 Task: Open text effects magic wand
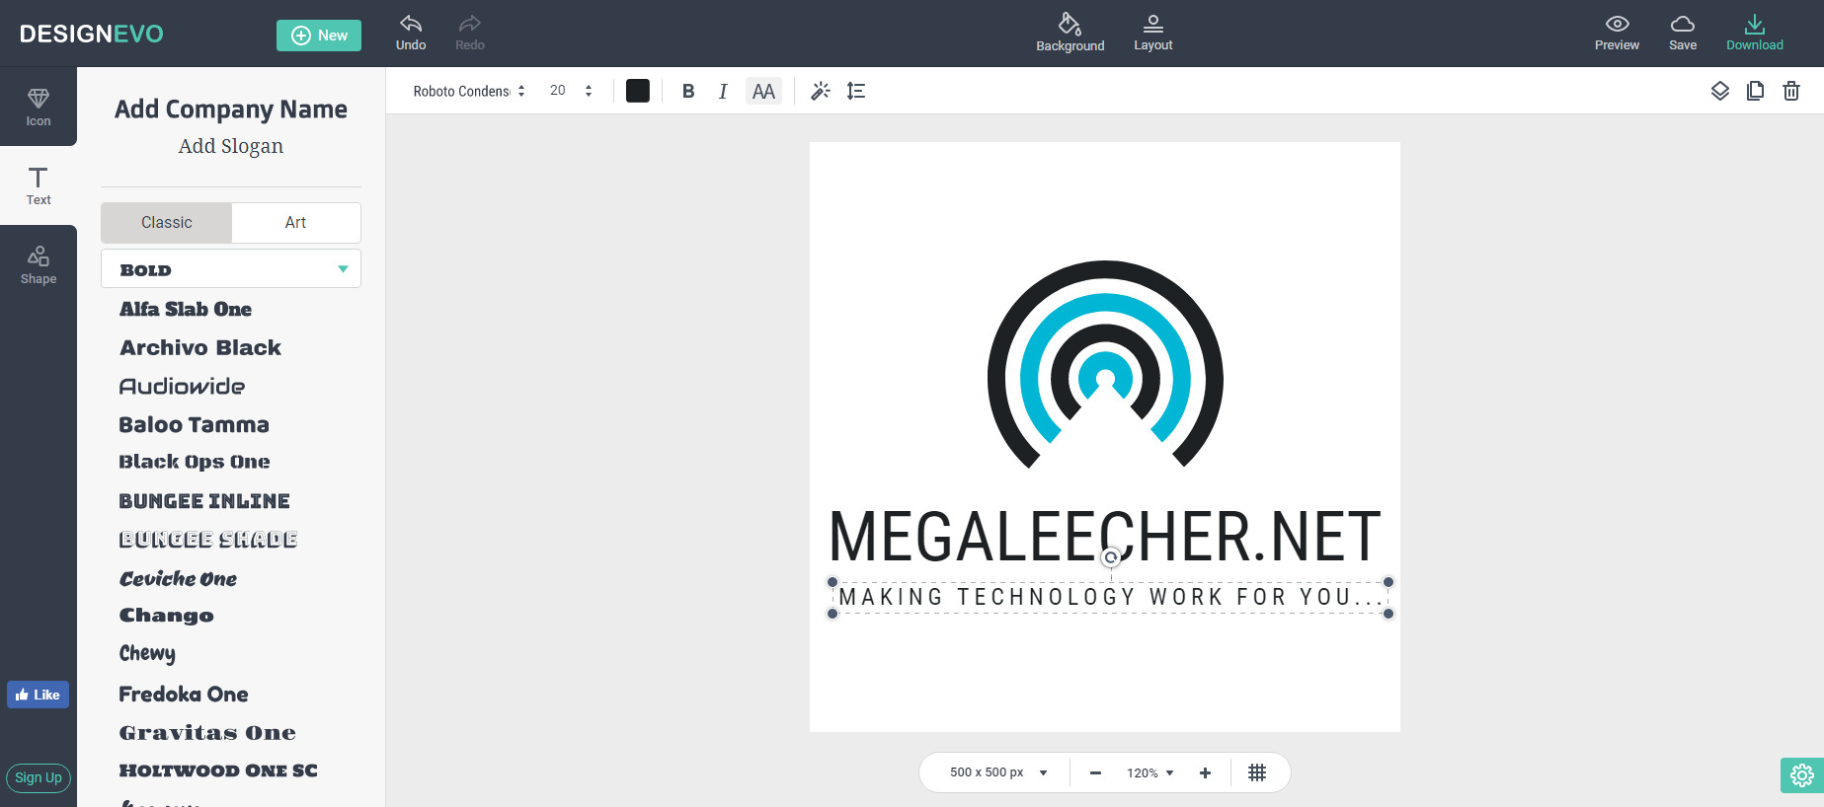(820, 91)
